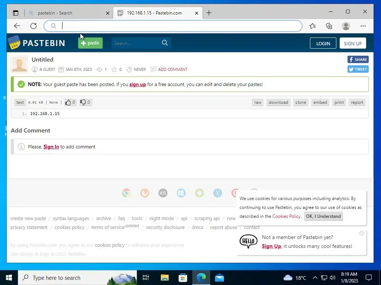Click the Chrome extension icon in footer
Screen dimensions: 381x285
127,193
